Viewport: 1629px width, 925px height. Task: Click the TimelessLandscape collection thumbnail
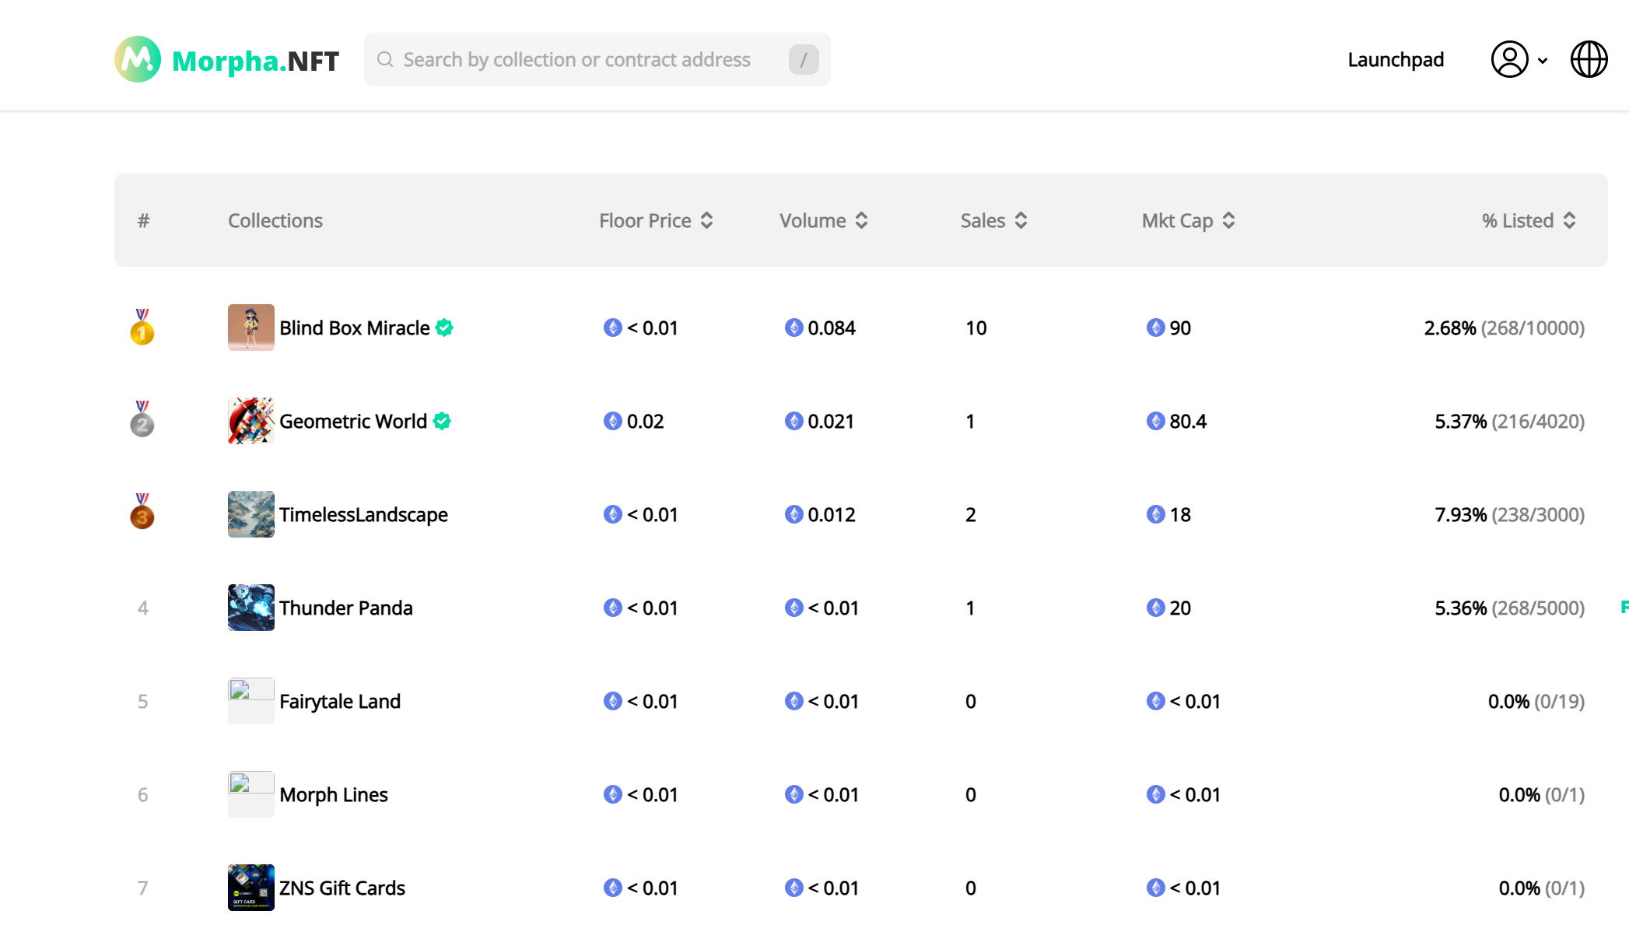pyautogui.click(x=250, y=514)
